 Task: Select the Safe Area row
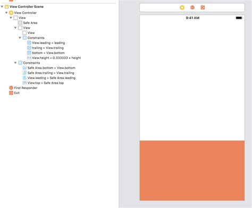click(x=30, y=23)
